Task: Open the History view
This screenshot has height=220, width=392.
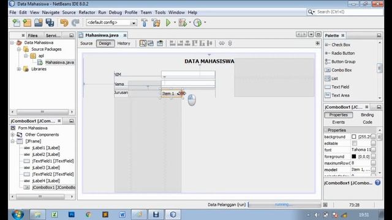Action: point(124,43)
